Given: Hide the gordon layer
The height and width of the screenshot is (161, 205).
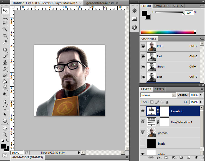Looking at the screenshot, I should pos(143,133).
